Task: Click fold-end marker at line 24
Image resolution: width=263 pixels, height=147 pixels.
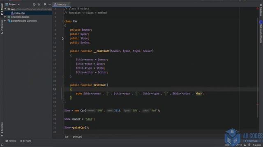Action: [63, 98]
